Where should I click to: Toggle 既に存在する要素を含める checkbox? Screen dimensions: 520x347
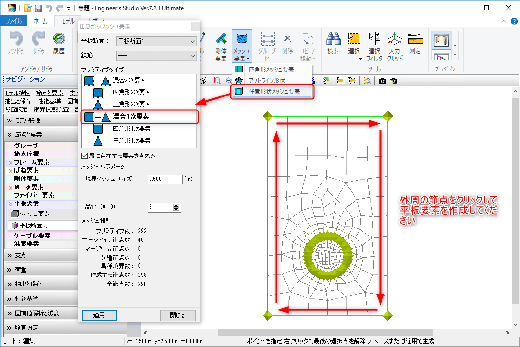click(x=85, y=155)
